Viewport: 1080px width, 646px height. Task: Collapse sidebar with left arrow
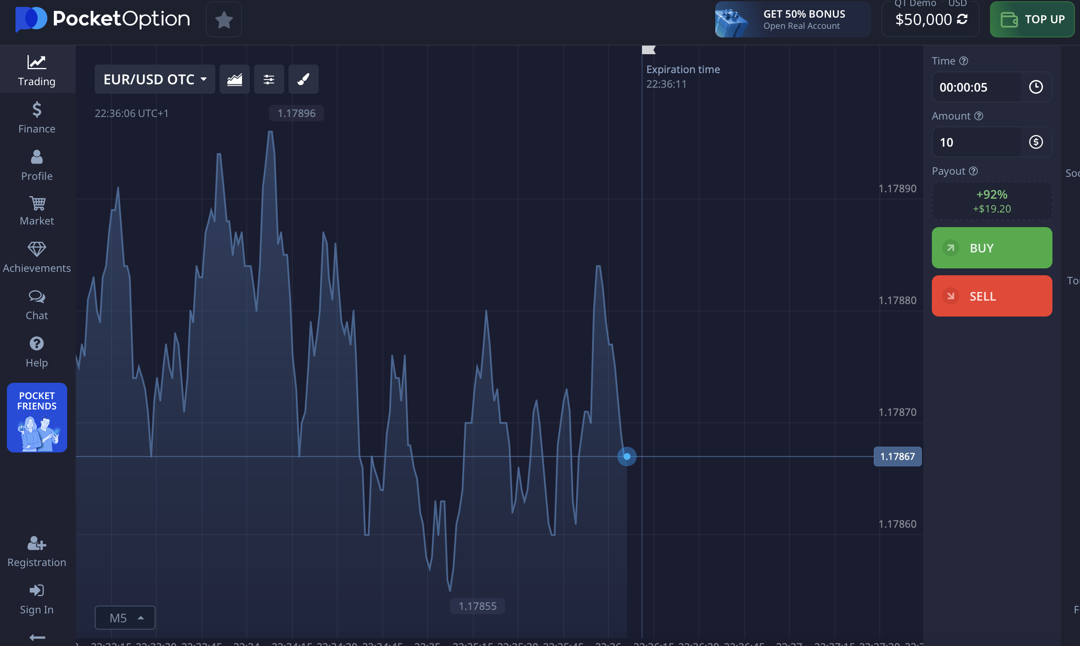[x=37, y=637]
